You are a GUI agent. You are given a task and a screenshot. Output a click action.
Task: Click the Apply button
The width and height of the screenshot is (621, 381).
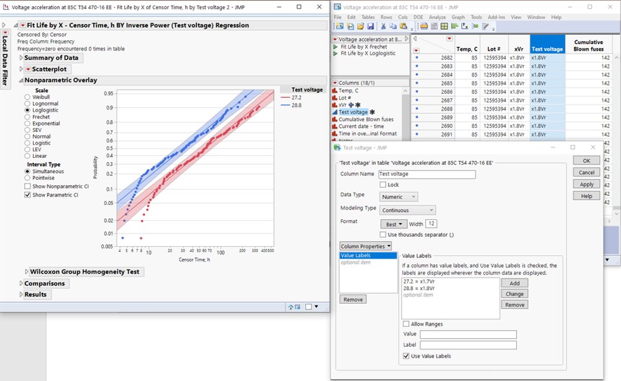tap(587, 185)
